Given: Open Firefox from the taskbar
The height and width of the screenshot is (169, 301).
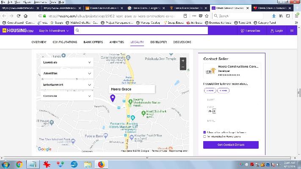Looking at the screenshot, I should coord(101,164).
